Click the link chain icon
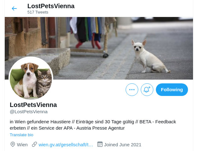Viewport: 199px width, 151px height. tap(34, 144)
